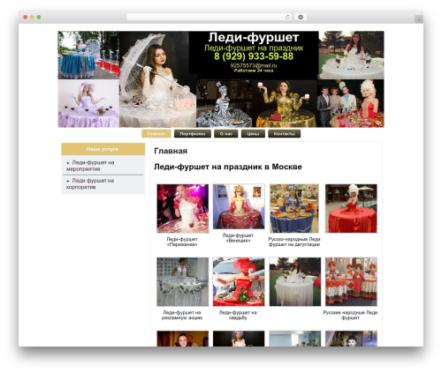Open the Портфолио menu tab
The width and height of the screenshot is (442, 373).
pos(193,134)
